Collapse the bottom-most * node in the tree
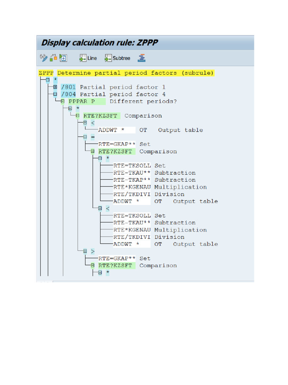288x385 pixels. [x=100, y=273]
